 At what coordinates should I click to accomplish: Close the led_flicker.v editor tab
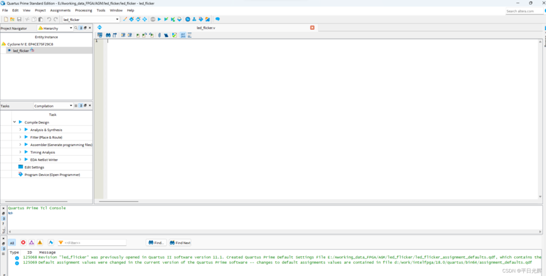312,27
